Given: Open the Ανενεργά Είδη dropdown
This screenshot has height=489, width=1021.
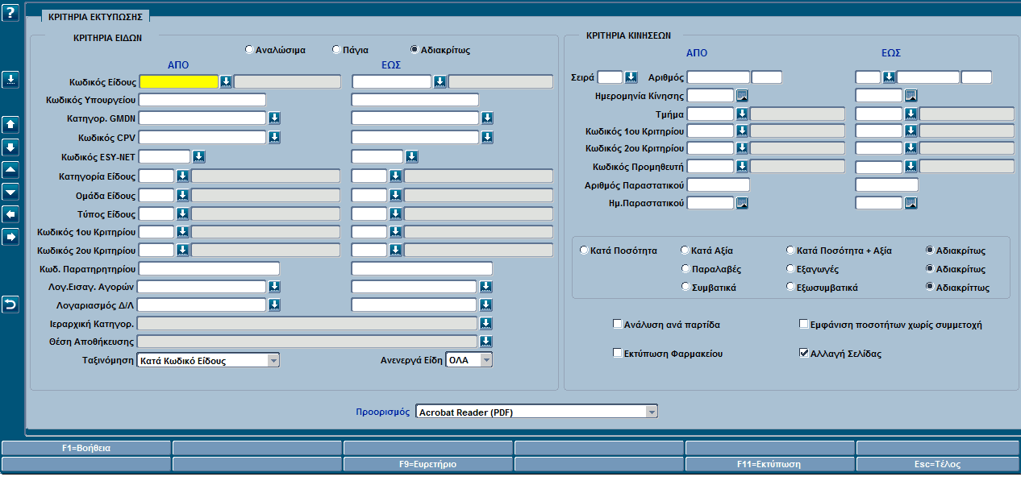Looking at the screenshot, I should [469, 361].
